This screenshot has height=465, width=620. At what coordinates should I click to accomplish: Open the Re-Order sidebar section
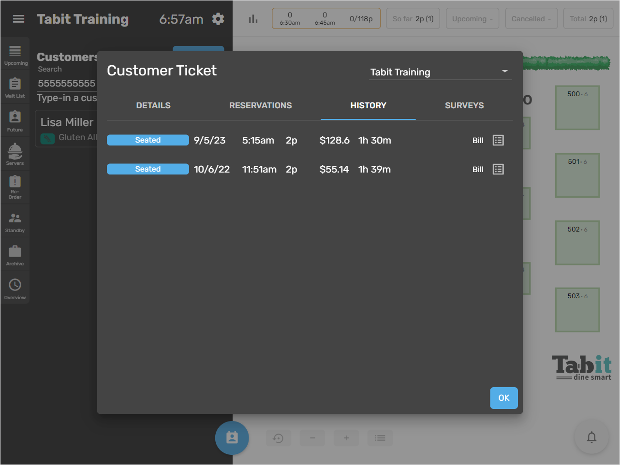(x=15, y=188)
